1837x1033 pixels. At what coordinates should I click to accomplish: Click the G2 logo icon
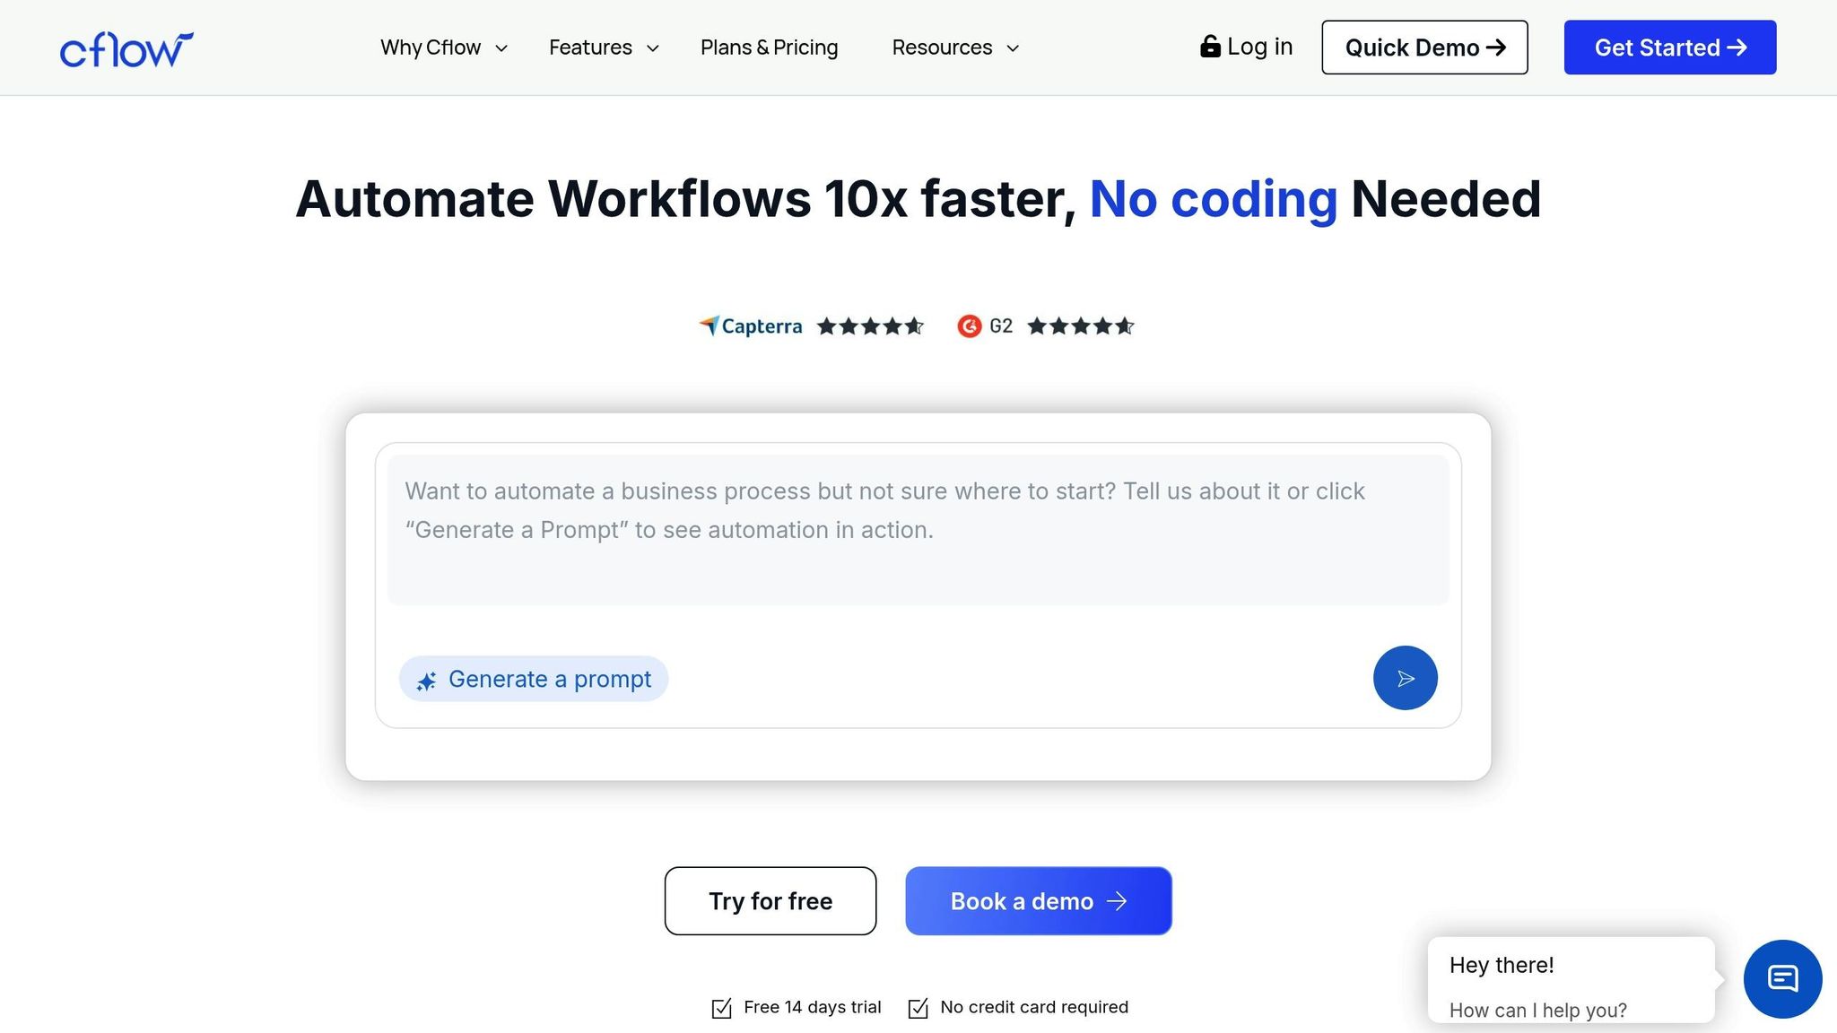pos(970,326)
